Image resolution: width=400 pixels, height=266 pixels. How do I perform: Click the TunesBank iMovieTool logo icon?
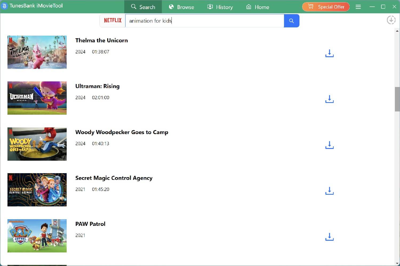pyautogui.click(x=4, y=6)
